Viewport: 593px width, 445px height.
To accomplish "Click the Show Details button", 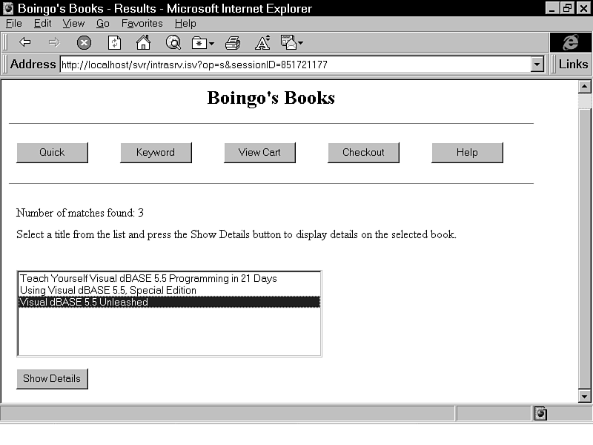I will point(52,379).
